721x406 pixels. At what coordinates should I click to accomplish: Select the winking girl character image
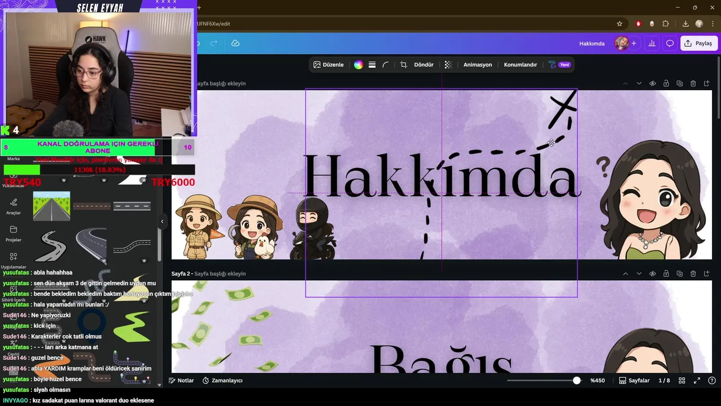[x=653, y=199]
